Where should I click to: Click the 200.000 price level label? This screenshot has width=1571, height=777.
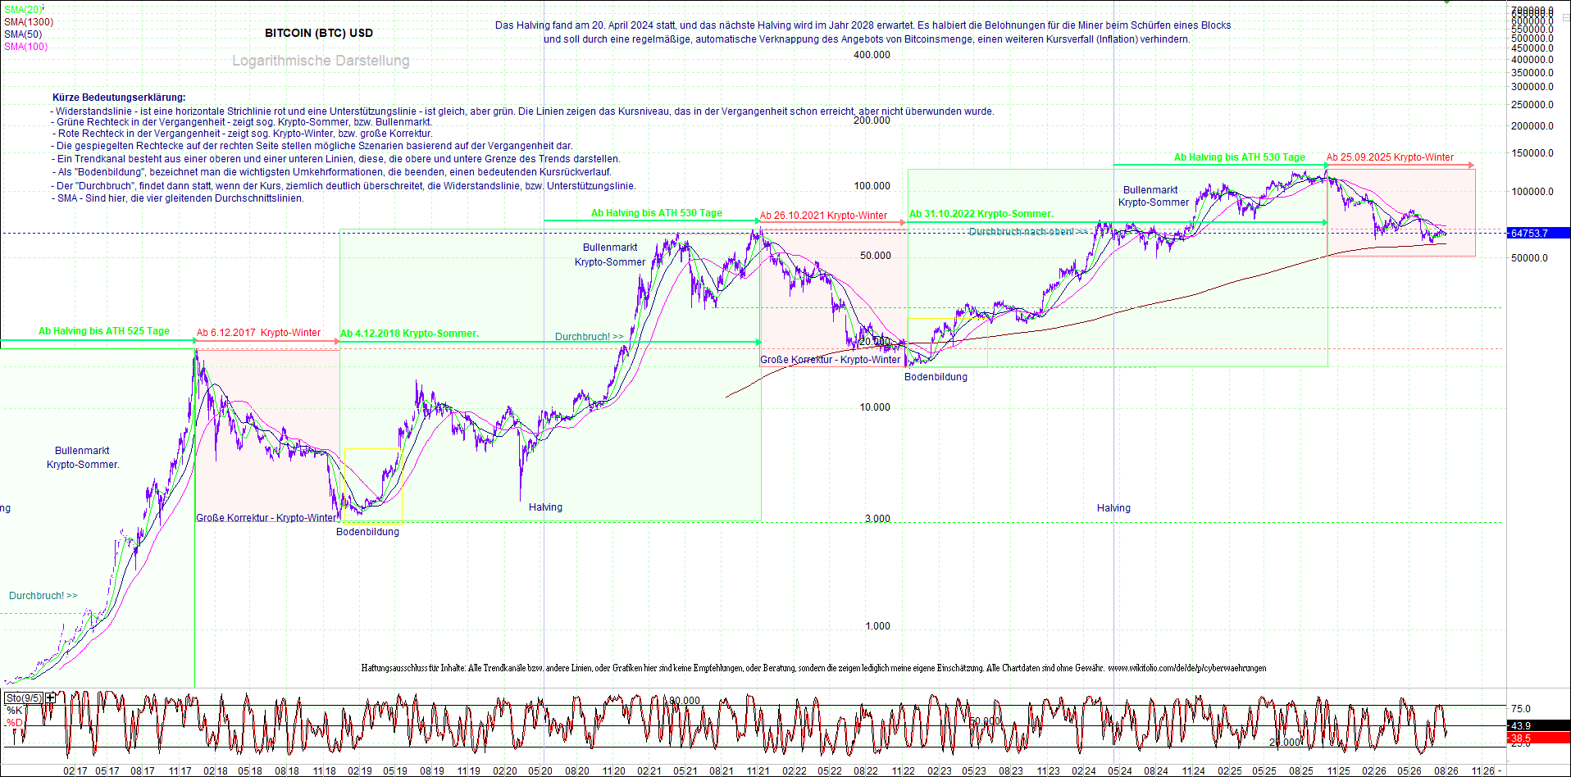point(872,120)
